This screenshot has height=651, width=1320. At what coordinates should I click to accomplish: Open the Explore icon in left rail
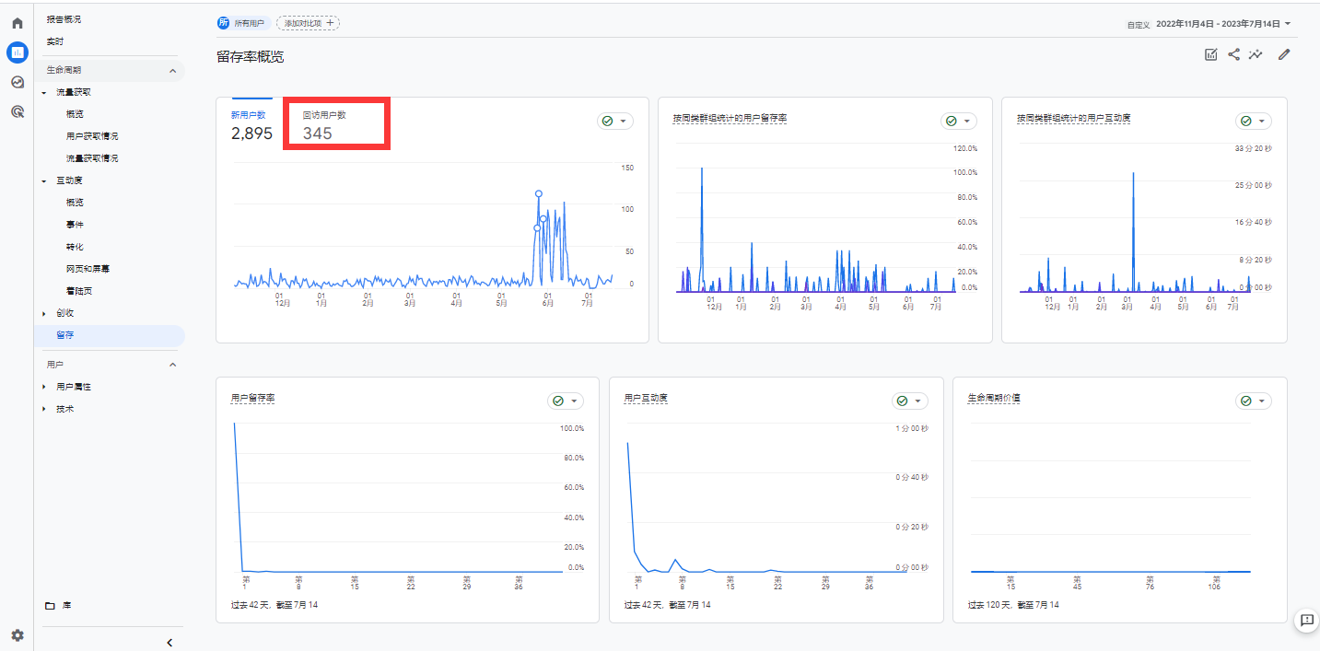click(x=17, y=82)
